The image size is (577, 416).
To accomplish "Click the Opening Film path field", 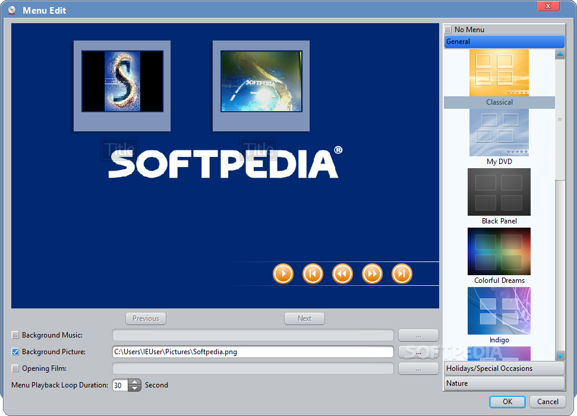I will pos(253,368).
